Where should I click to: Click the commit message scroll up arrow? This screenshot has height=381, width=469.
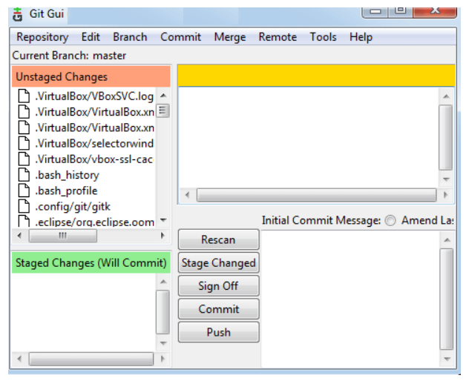click(447, 239)
